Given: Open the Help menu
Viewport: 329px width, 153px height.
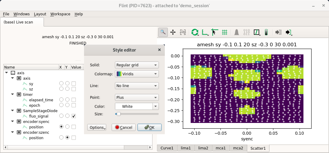Looking at the screenshot, I should pyautogui.click(x=79, y=14).
